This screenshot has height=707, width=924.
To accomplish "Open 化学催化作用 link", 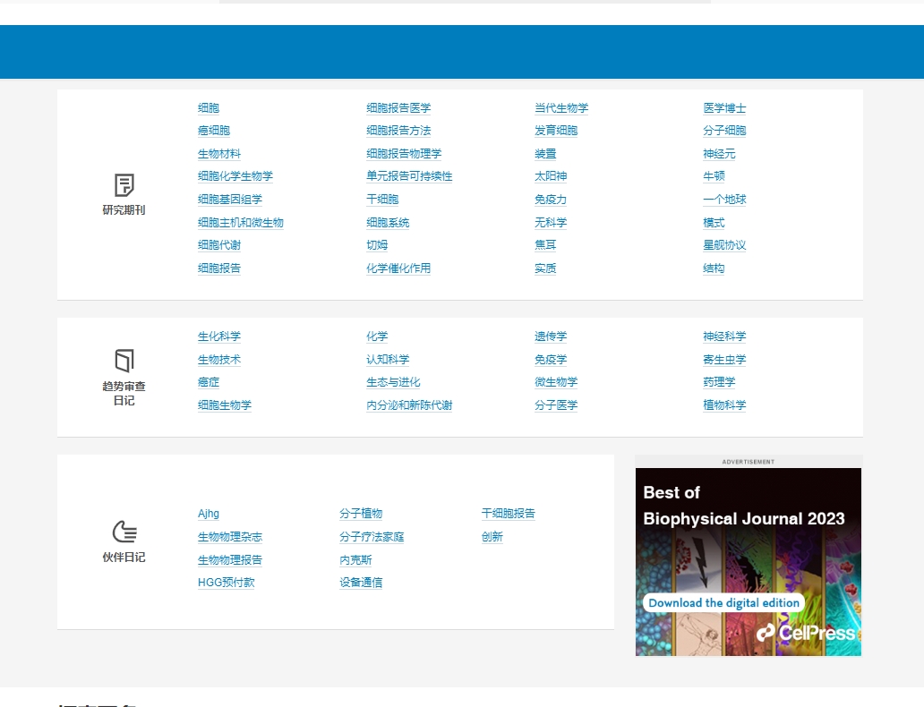I will tap(398, 268).
